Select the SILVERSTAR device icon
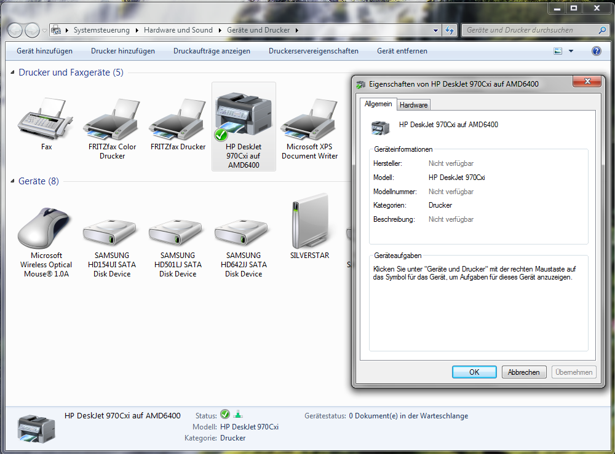The image size is (615, 454). [310, 221]
